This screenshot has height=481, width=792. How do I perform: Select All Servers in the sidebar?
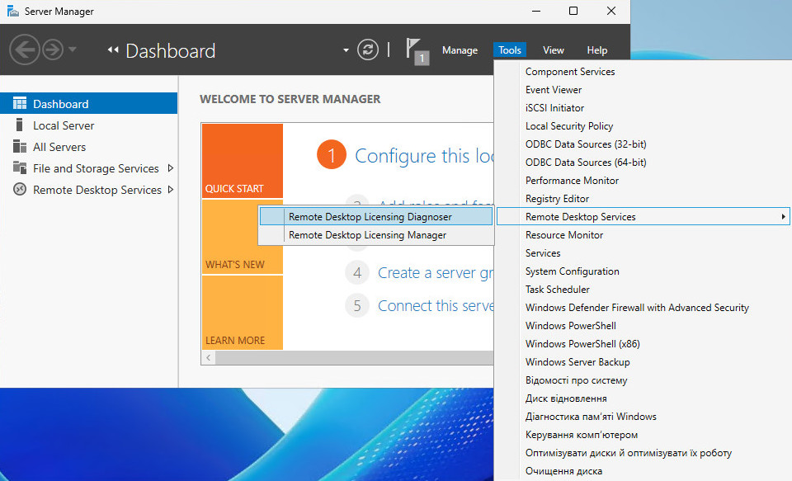88,147
